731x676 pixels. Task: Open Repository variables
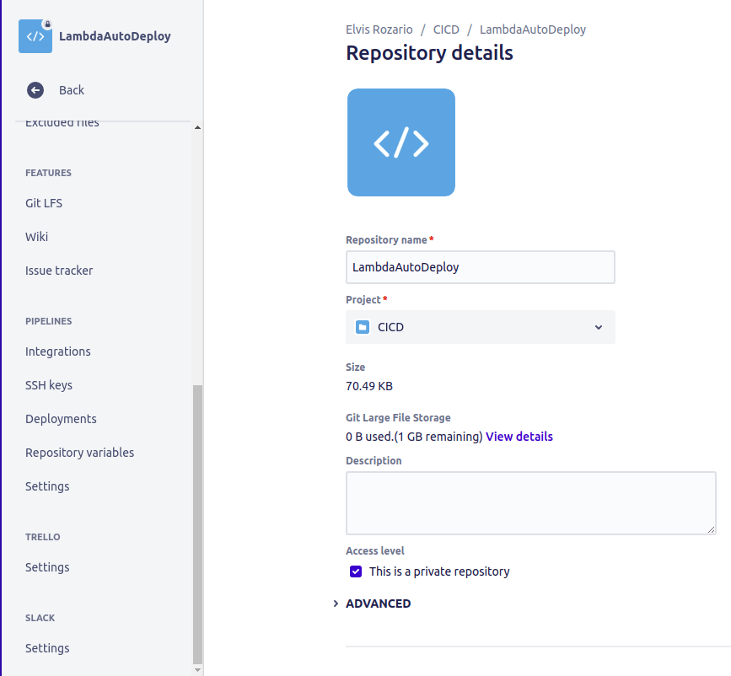pos(79,453)
